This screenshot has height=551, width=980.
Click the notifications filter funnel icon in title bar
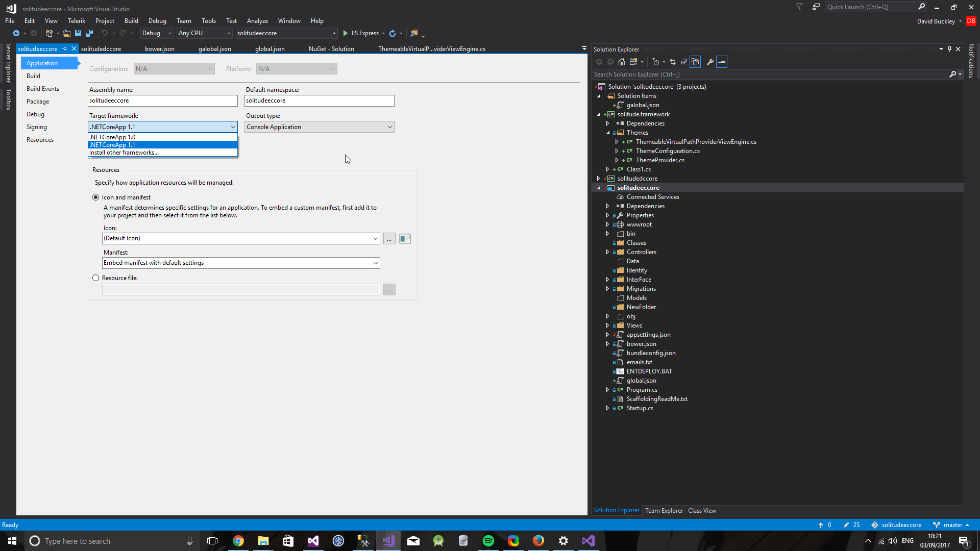(x=800, y=7)
